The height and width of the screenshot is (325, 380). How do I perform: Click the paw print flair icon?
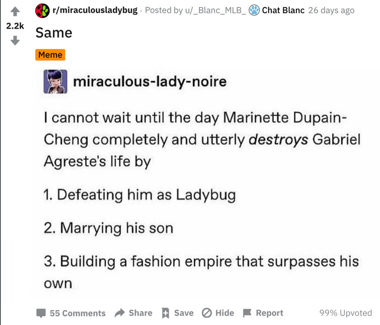click(254, 10)
